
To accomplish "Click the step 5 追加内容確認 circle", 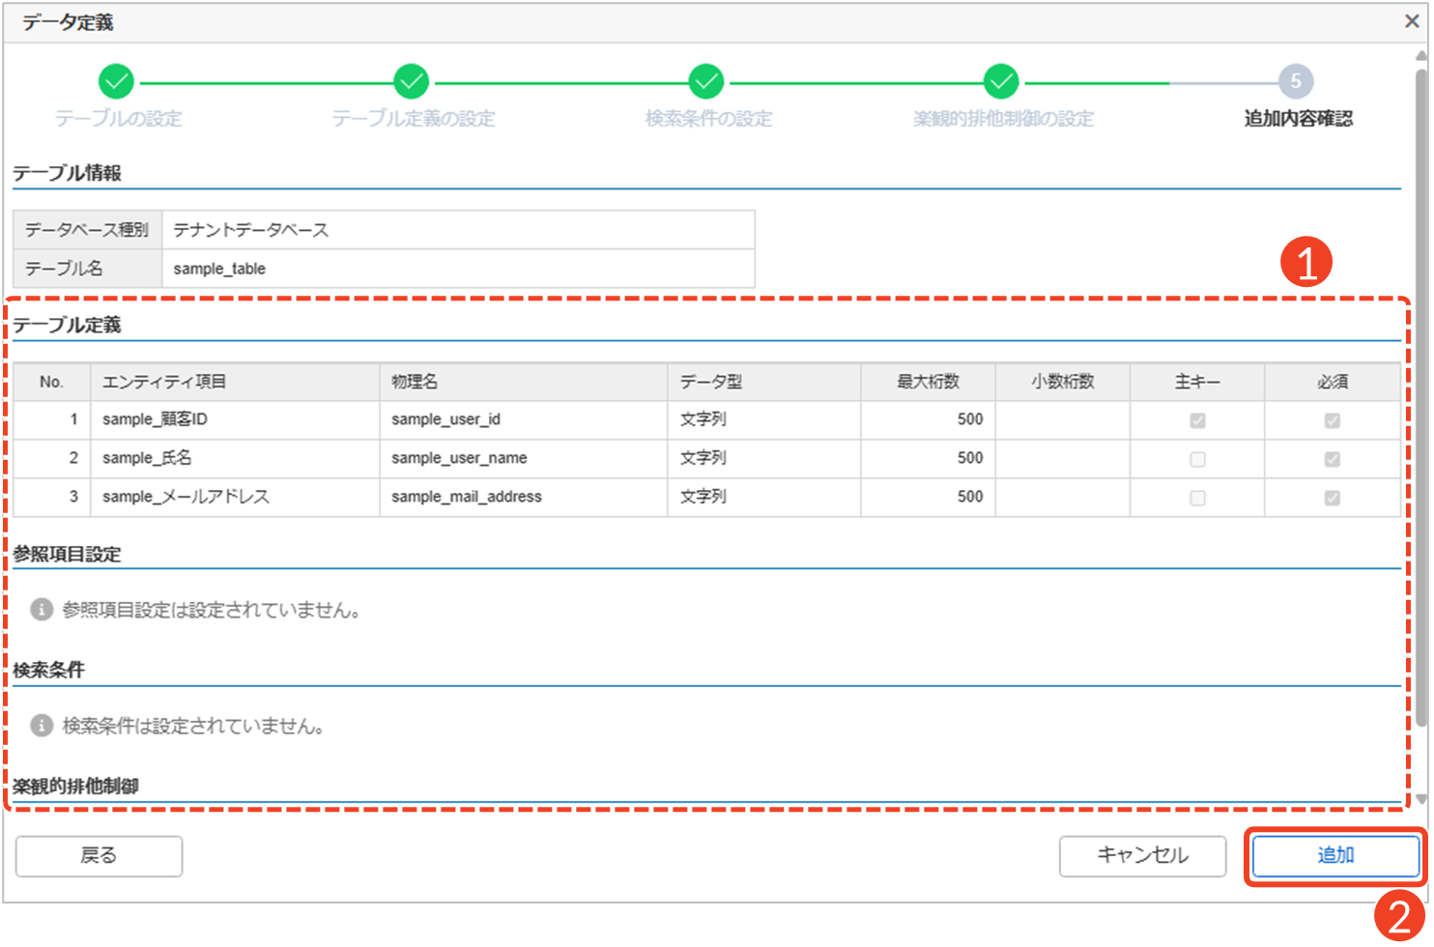I will point(1296,82).
